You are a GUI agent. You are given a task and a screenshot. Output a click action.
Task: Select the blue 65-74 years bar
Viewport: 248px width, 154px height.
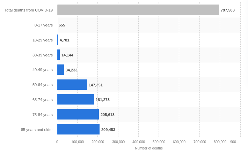75,99
